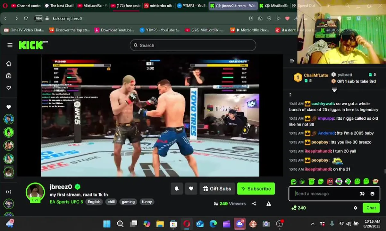This screenshot has height=231, width=386.
Task: Click the Send a message chat input
Action: coord(324,194)
